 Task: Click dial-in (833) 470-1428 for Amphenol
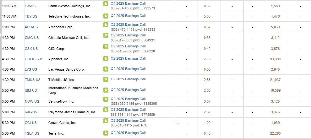pyautogui.click(x=123, y=29)
